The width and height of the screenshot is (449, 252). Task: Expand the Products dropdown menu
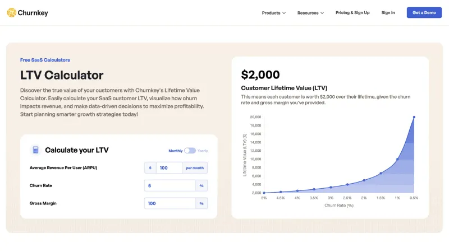point(274,13)
